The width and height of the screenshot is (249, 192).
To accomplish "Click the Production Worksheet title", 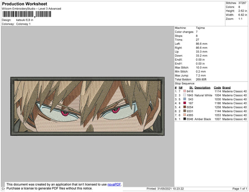I will pyautogui.click(x=24, y=4).
